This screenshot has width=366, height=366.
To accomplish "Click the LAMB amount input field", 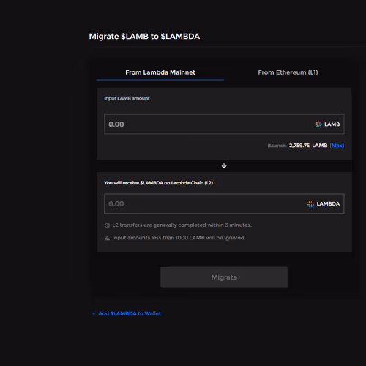I will [224, 124].
